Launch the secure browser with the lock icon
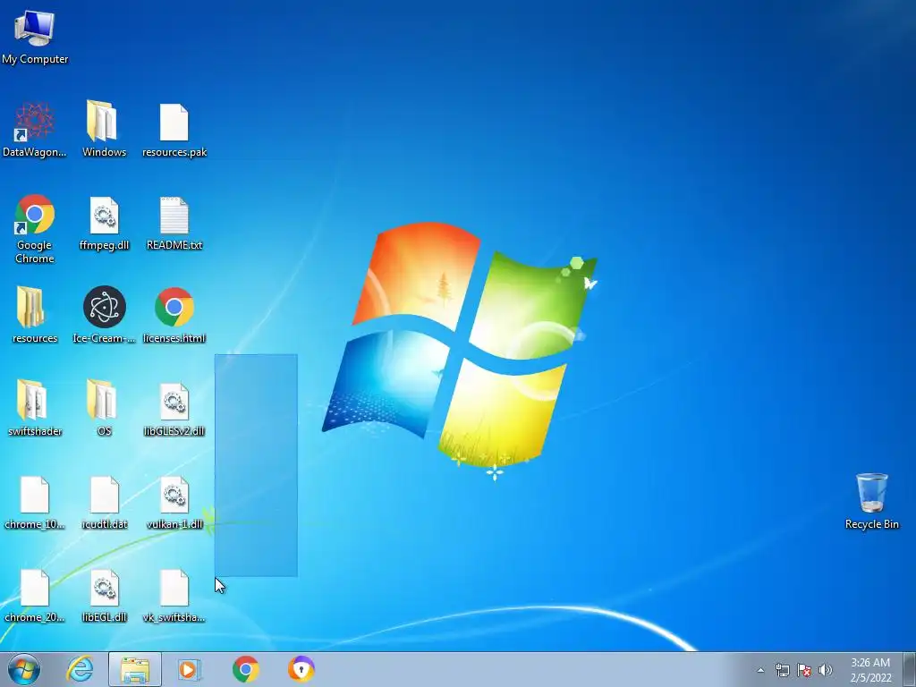The image size is (916, 687). pyautogui.click(x=301, y=669)
